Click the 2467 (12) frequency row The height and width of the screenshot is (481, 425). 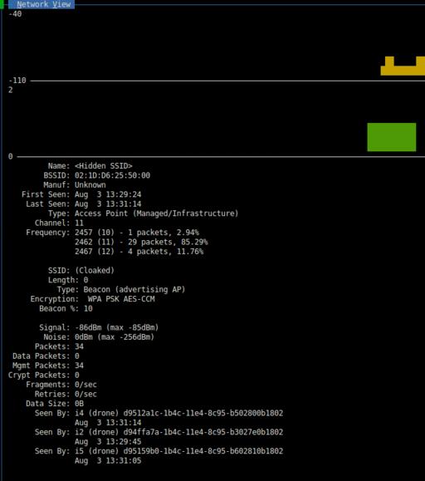(139, 252)
